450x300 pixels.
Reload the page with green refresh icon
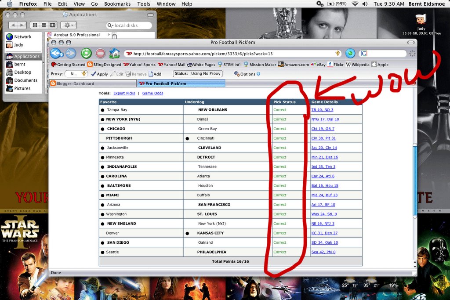(x=86, y=54)
